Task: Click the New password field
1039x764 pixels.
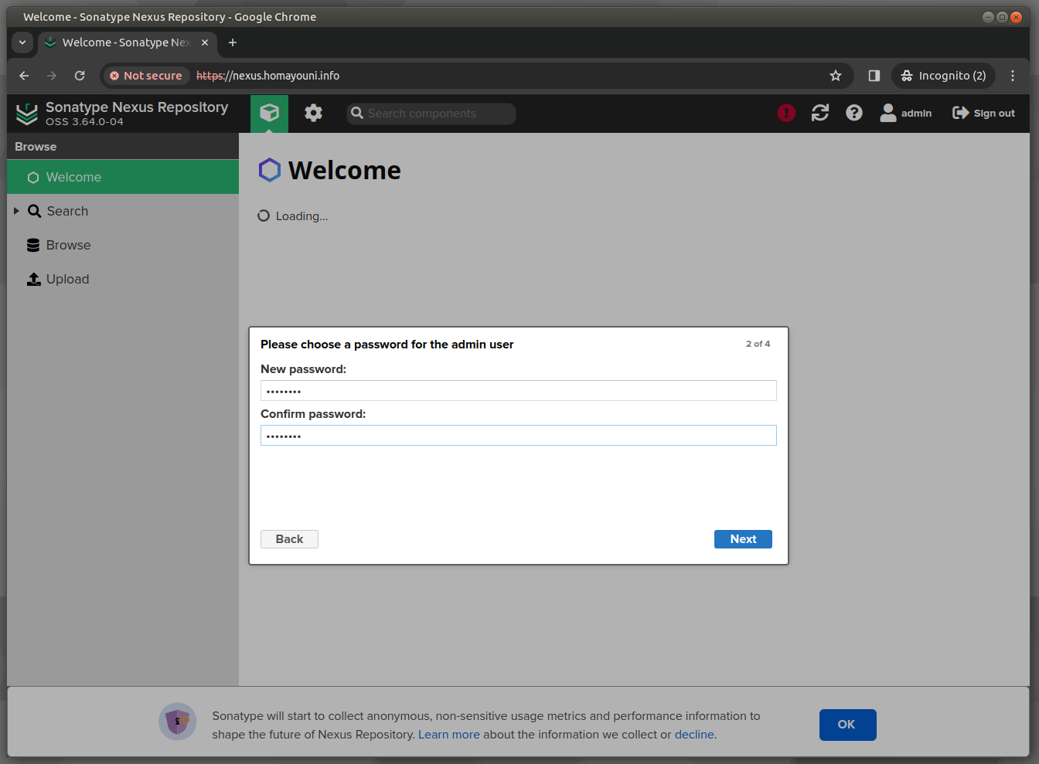Action: 518,391
